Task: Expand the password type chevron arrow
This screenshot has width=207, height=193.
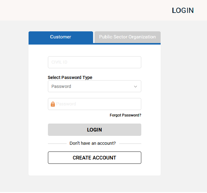Action: [x=135, y=87]
